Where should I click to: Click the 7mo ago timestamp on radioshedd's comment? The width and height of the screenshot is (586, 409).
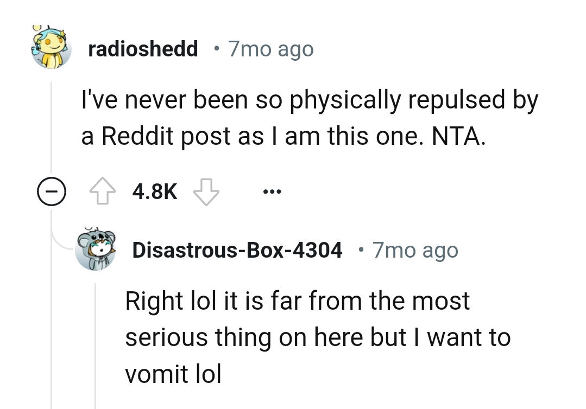[270, 48]
